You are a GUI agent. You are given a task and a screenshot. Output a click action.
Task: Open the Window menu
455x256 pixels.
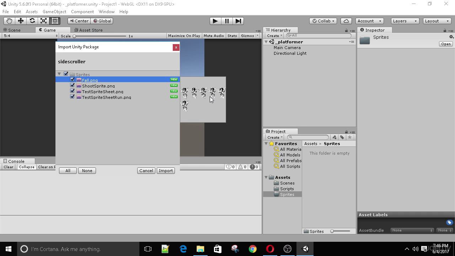pyautogui.click(x=107, y=12)
